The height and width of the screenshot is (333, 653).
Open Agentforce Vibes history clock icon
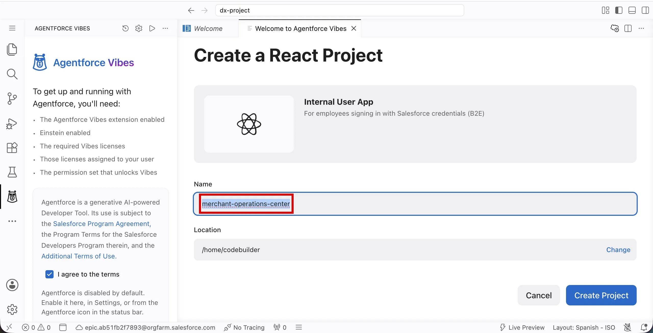(x=125, y=28)
